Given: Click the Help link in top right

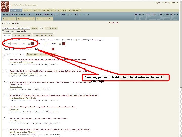Looking at the screenshot, I should [x=165, y=3].
